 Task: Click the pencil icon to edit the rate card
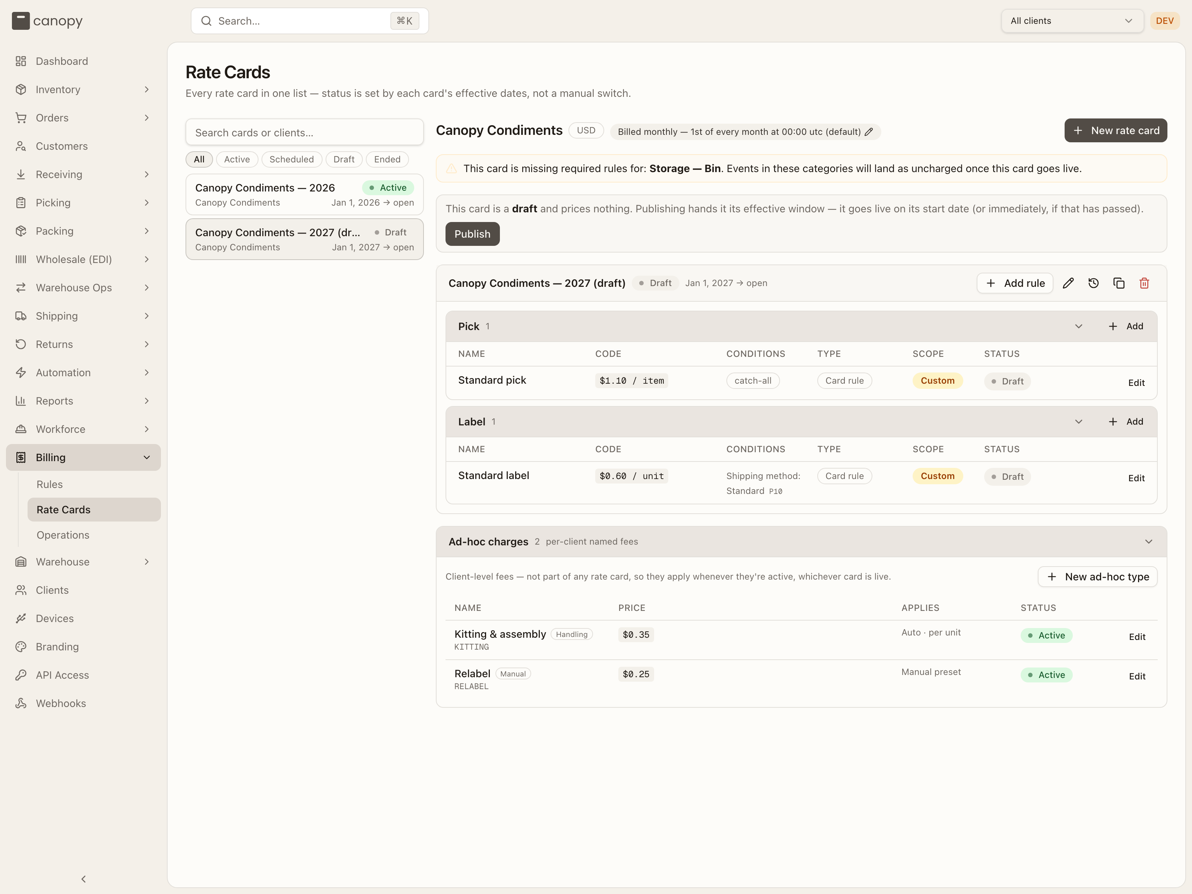(1068, 283)
